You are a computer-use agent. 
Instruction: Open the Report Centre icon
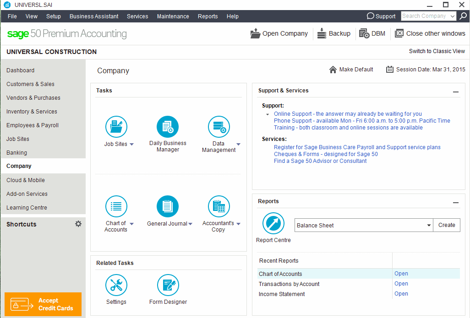tap(273, 223)
